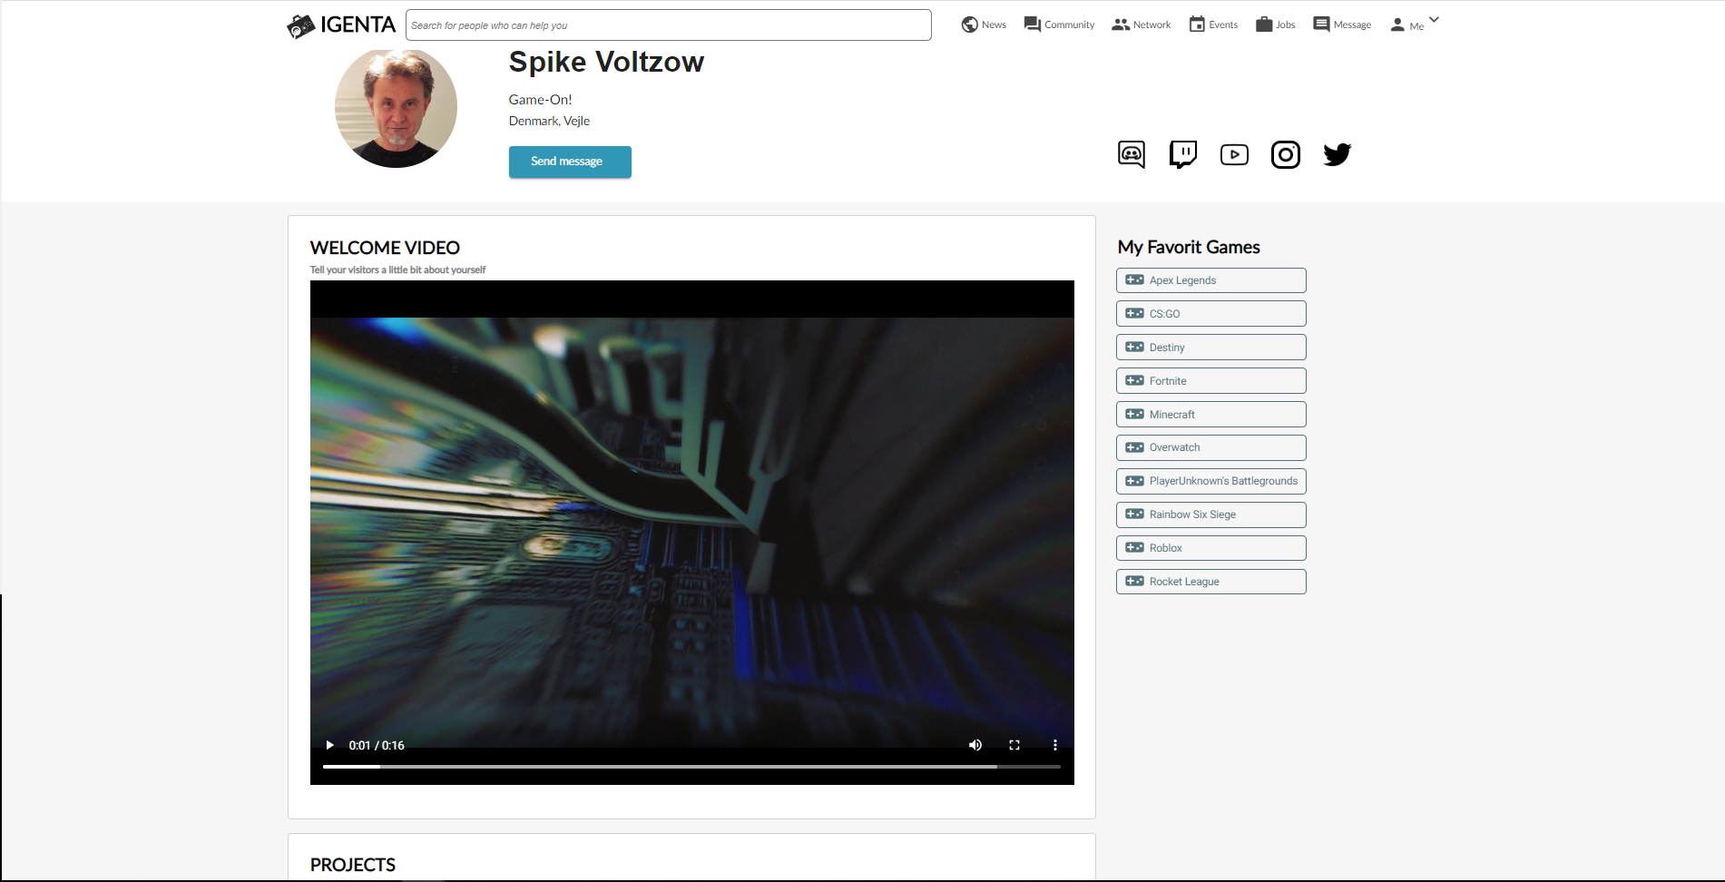Play the welcome video
Viewport: 1725px width, 882px height.
pyautogui.click(x=329, y=745)
